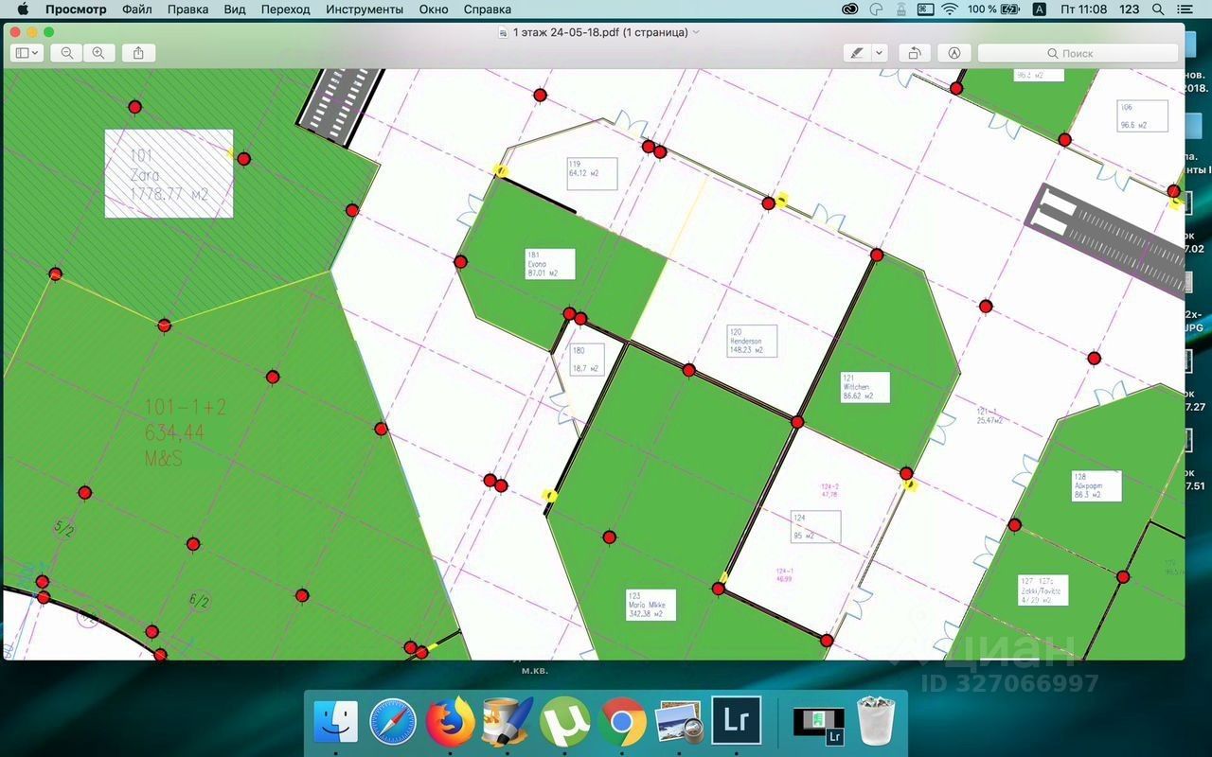
Task: Click the '181 Evona' store label
Action: tap(550, 264)
